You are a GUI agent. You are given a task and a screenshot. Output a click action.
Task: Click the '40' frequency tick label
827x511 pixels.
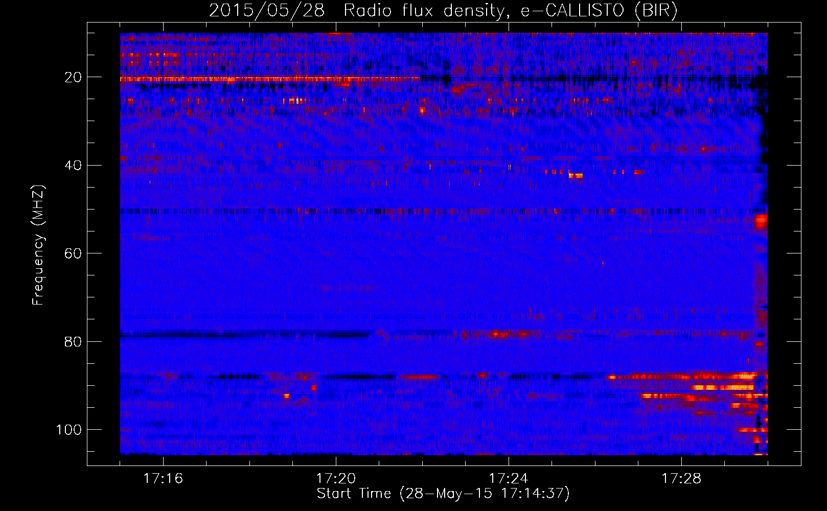[73, 165]
